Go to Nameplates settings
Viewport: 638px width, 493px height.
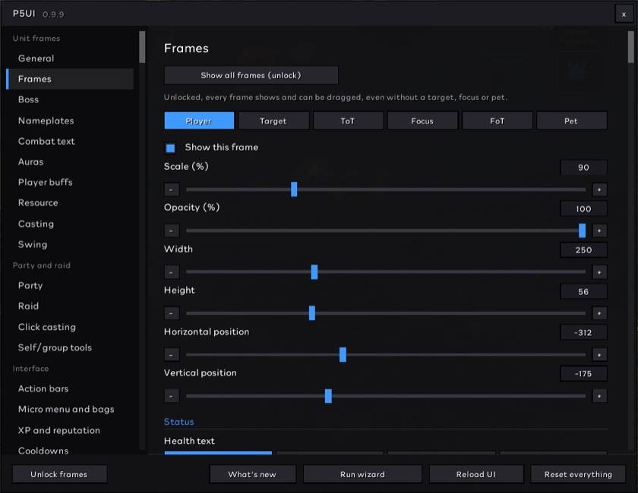click(x=70, y=121)
